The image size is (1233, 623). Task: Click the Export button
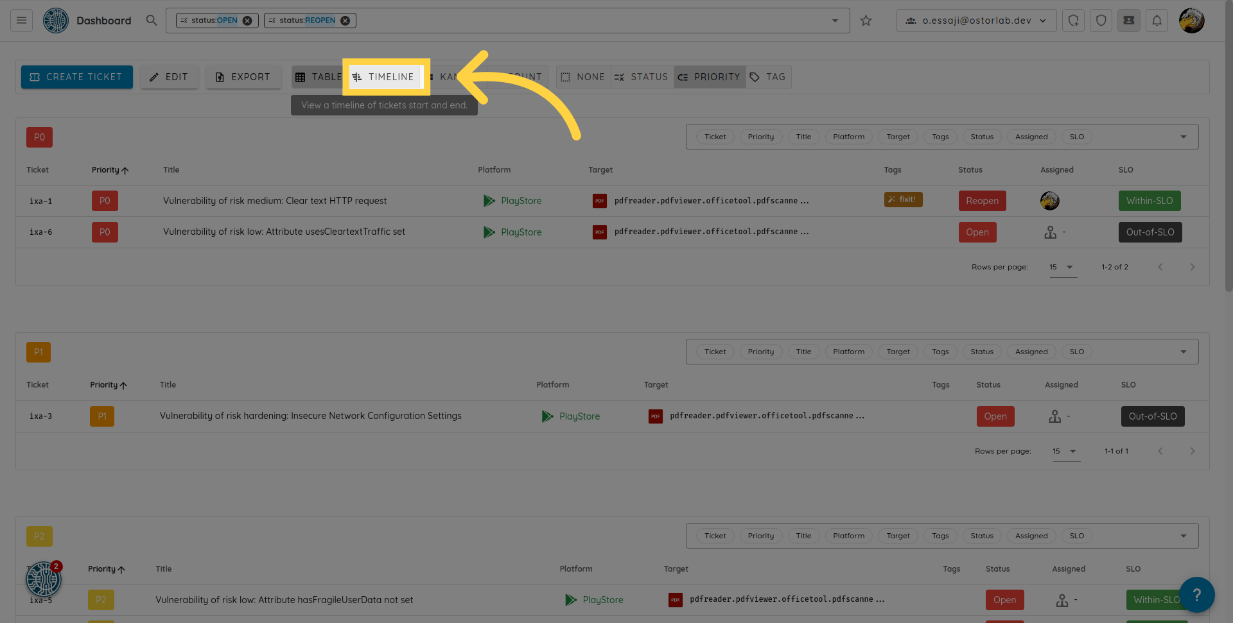243,77
